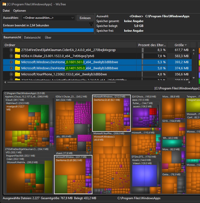Expand DevHome 0.1601.561.0 folder node

pos(11,62)
